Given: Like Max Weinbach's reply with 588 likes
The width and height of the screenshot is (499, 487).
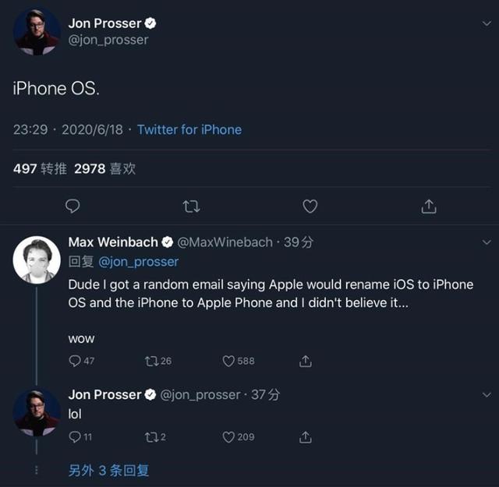Looking at the screenshot, I should tap(229, 361).
